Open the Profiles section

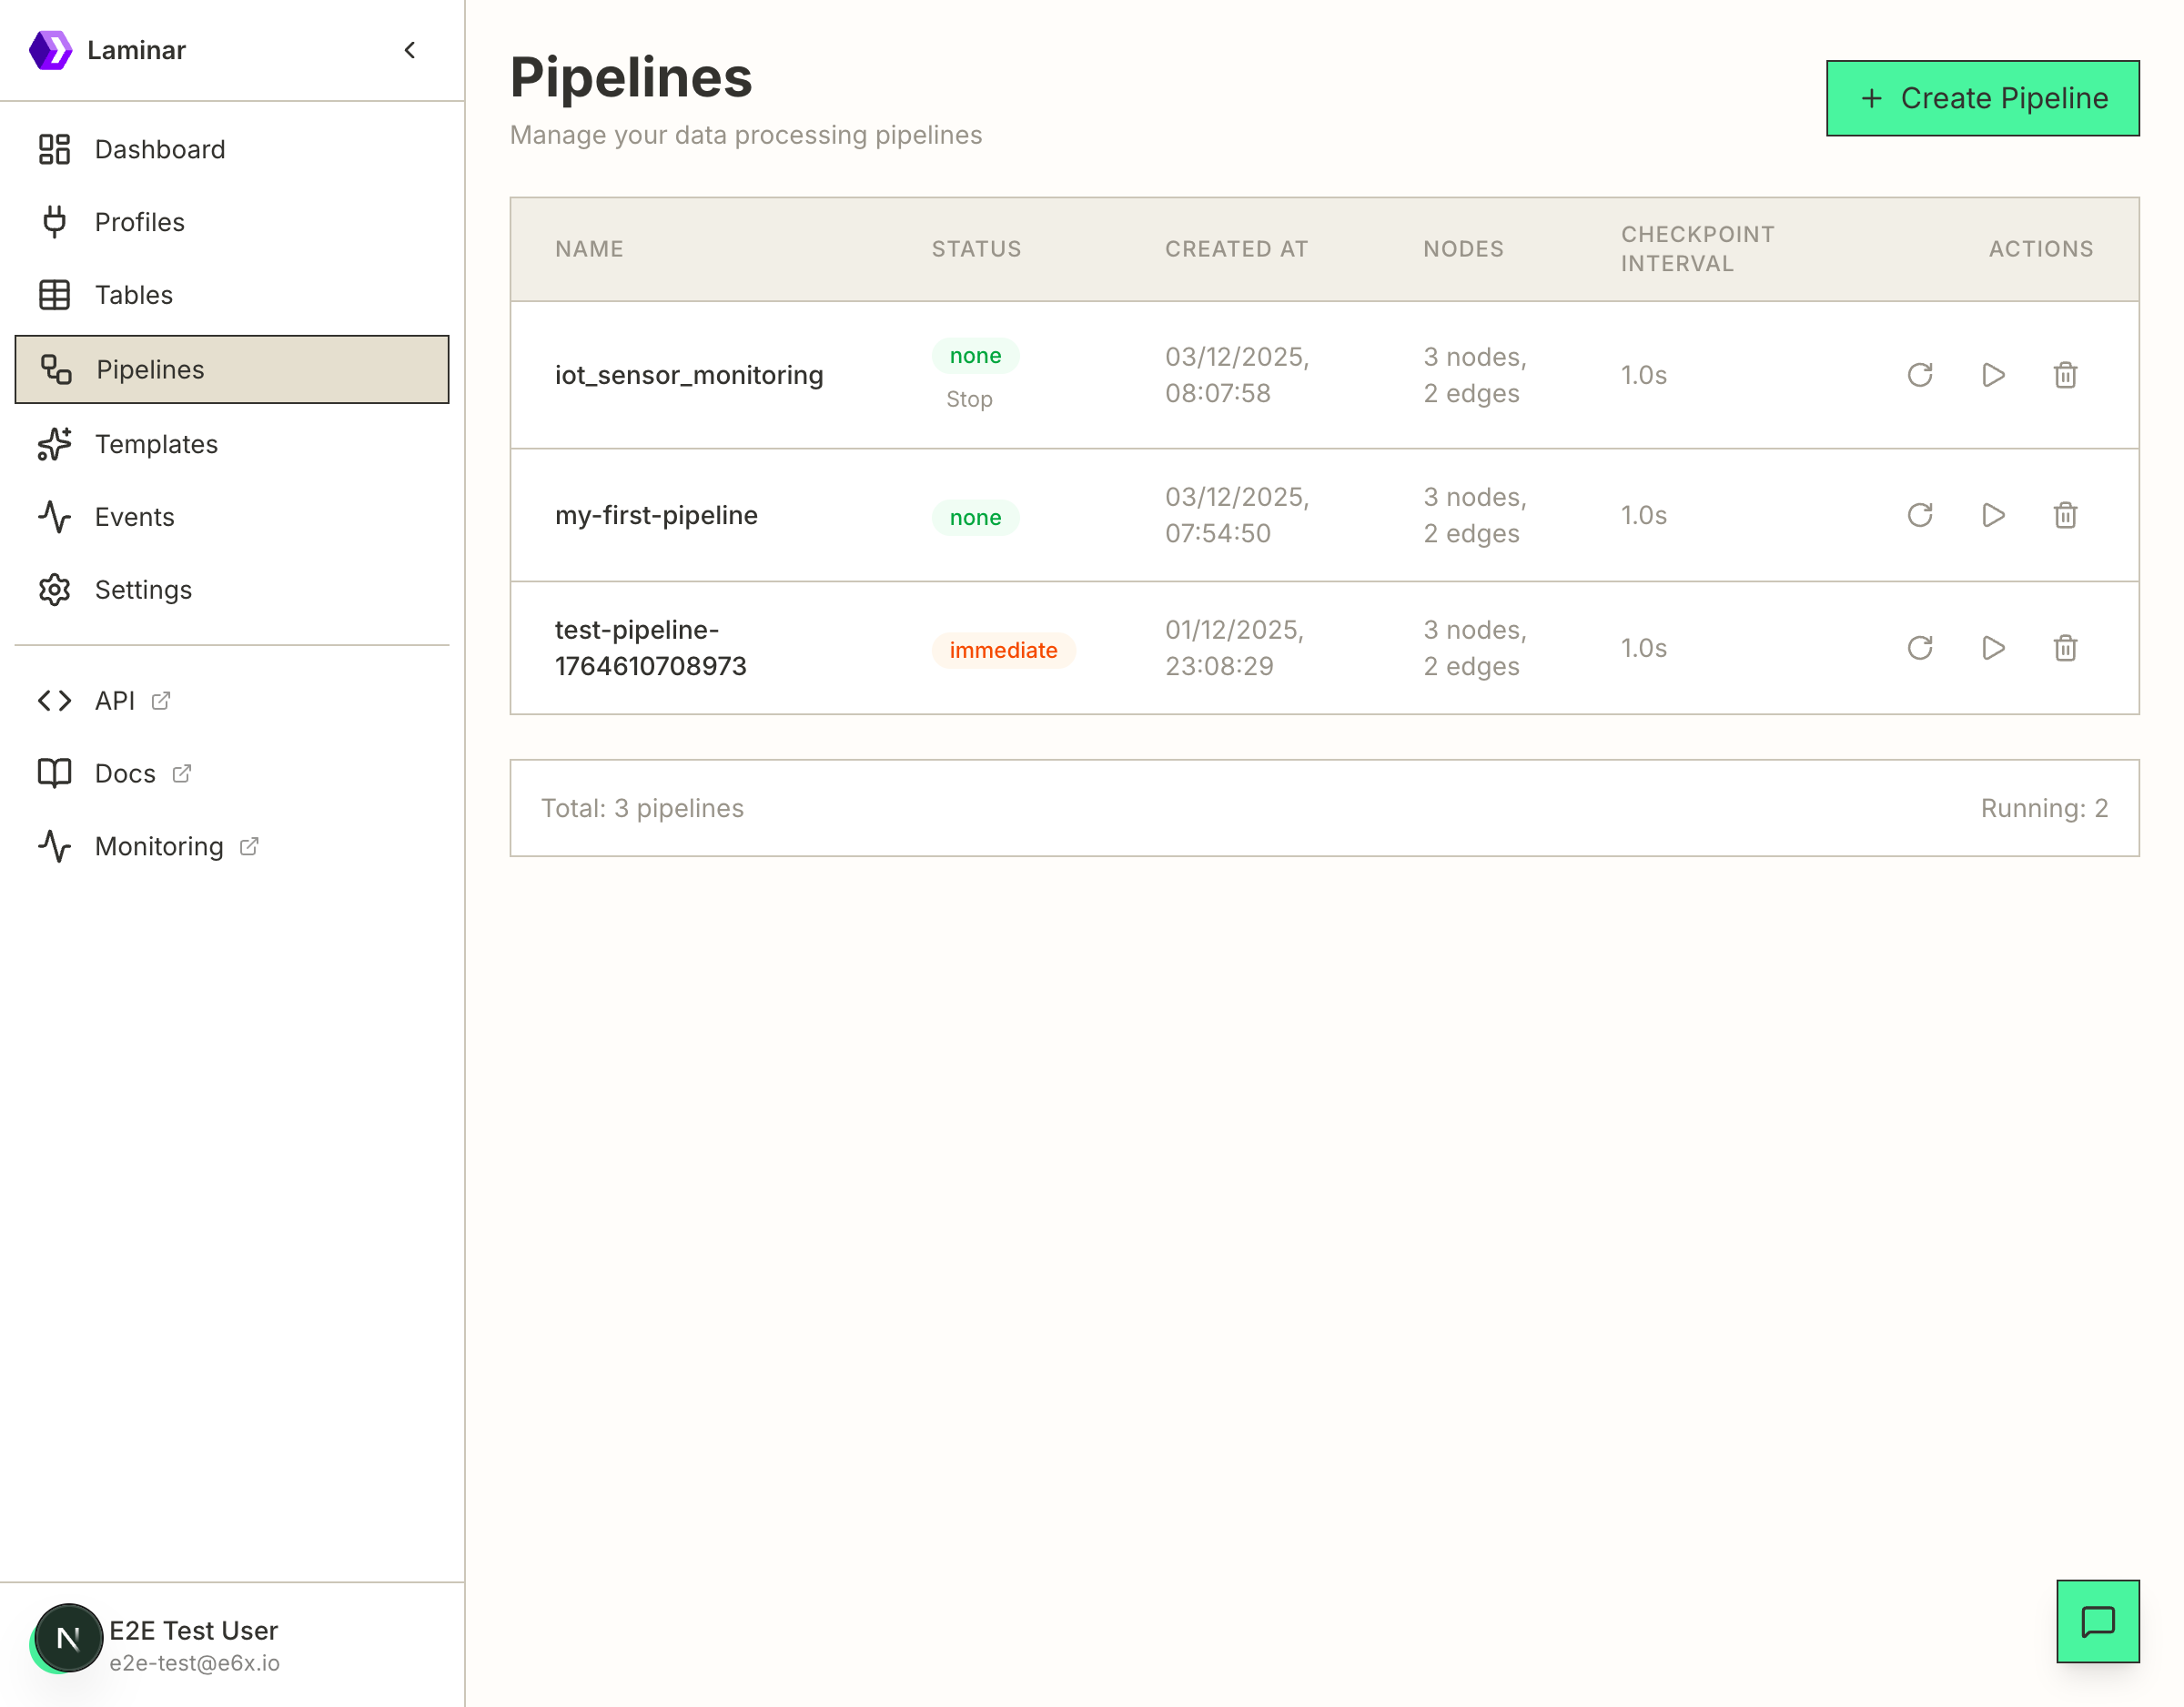point(54,221)
